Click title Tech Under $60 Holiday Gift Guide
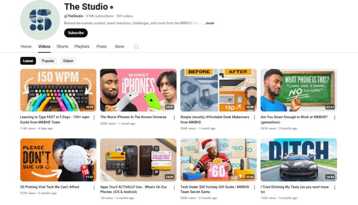This screenshot has width=358, height=205. (215, 189)
